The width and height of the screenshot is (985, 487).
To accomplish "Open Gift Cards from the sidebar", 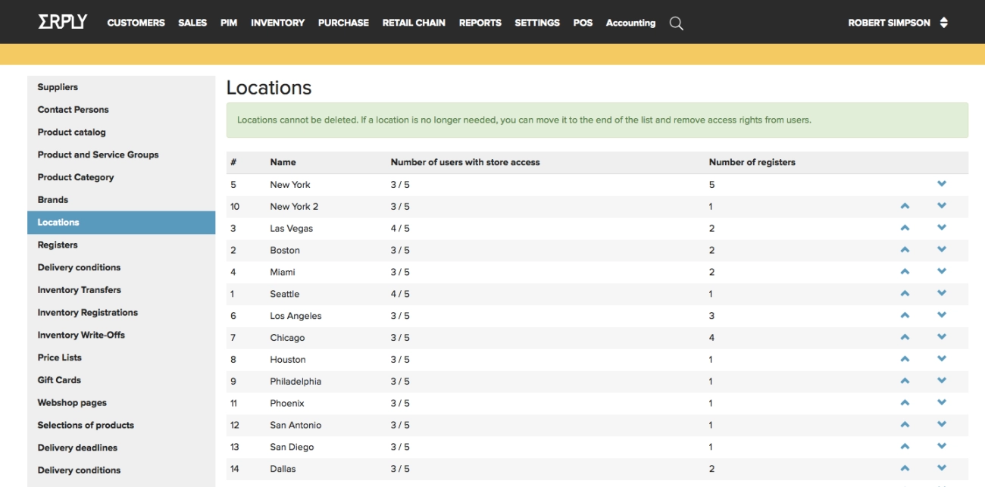I will [x=59, y=380].
